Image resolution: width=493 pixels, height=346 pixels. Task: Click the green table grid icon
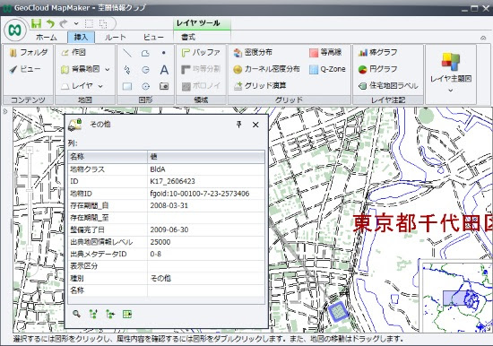[127, 314]
